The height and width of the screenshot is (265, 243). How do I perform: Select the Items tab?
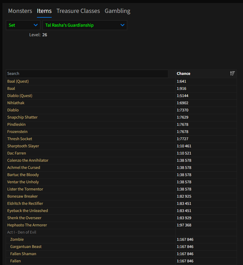pyautogui.click(x=44, y=11)
